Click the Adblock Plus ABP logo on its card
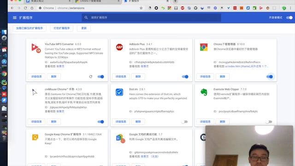Image resolution: width=295 pixels, height=166 pixels. pos(119,47)
